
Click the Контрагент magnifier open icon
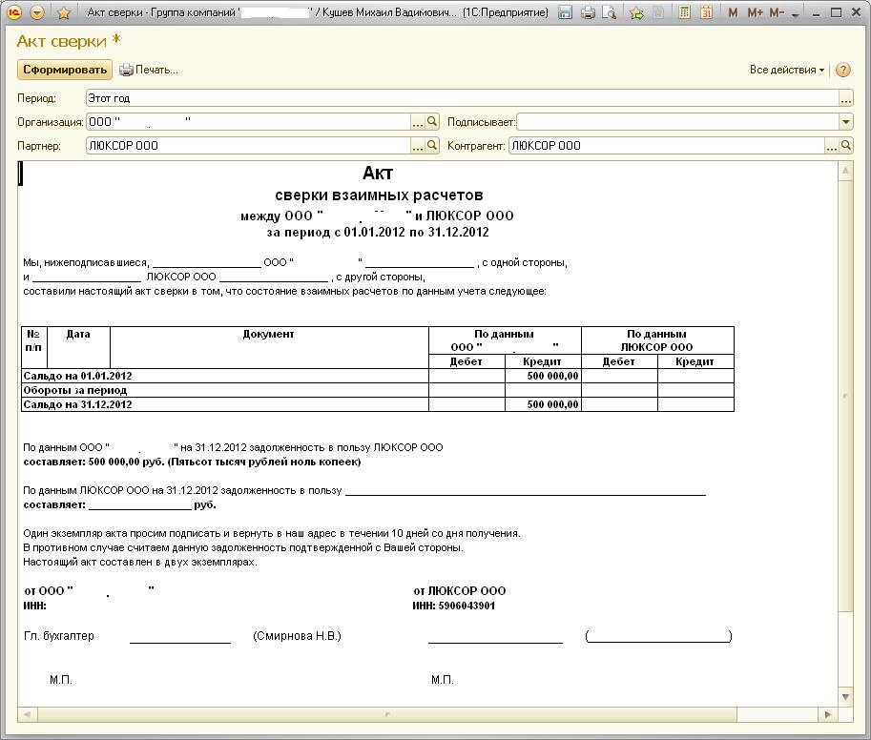(846, 146)
